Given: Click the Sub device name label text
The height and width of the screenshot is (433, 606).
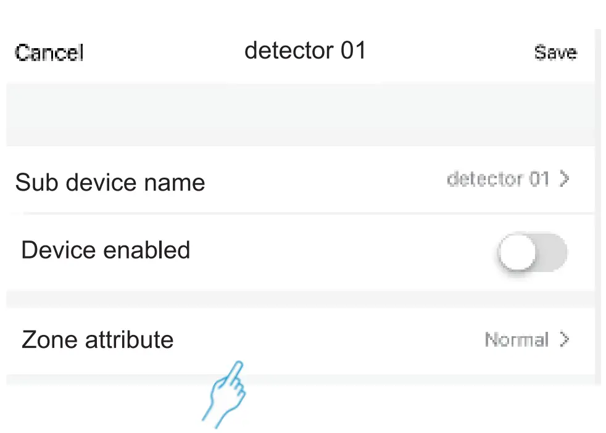Looking at the screenshot, I should click(110, 183).
